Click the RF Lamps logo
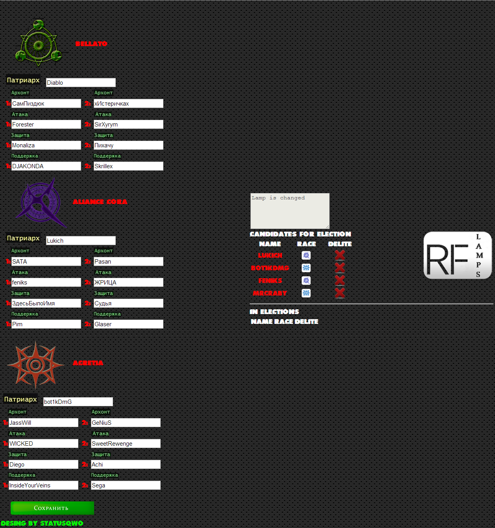The image size is (495, 528). point(458,255)
